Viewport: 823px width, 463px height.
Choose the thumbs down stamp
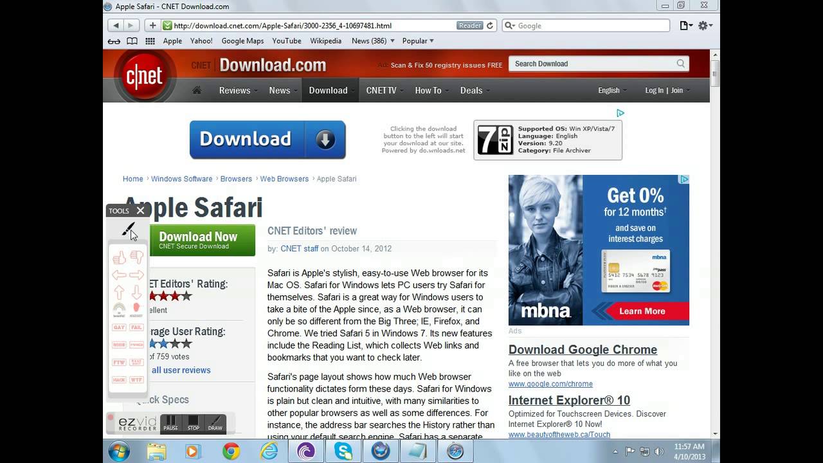point(137,257)
